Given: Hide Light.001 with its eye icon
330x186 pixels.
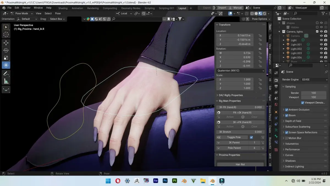Looking at the screenshot, I should tap(321, 44).
